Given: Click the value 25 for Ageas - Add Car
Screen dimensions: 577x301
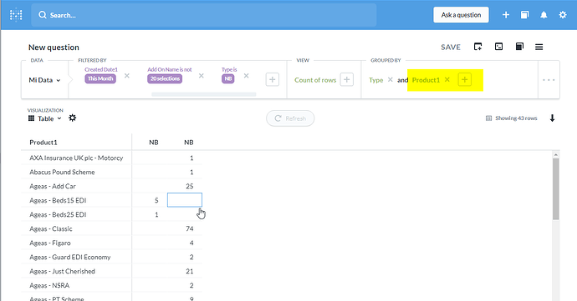Looking at the screenshot, I should pyautogui.click(x=190, y=186).
